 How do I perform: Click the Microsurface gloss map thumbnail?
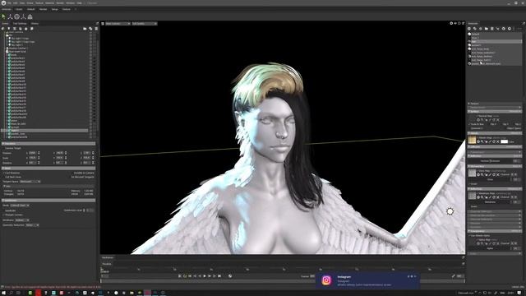pyautogui.click(x=472, y=173)
